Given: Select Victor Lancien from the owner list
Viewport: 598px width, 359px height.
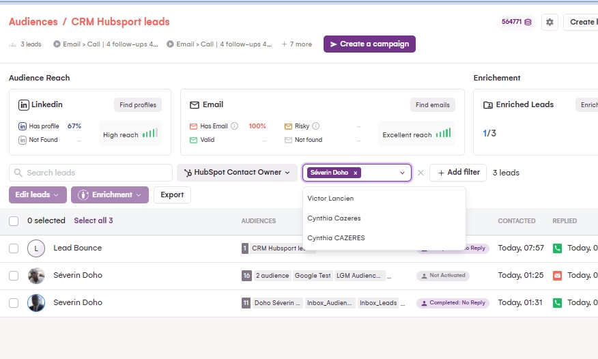Looking at the screenshot, I should [x=384, y=198].
